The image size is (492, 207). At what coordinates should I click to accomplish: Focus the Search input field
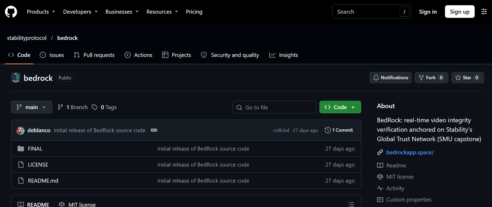point(371,12)
